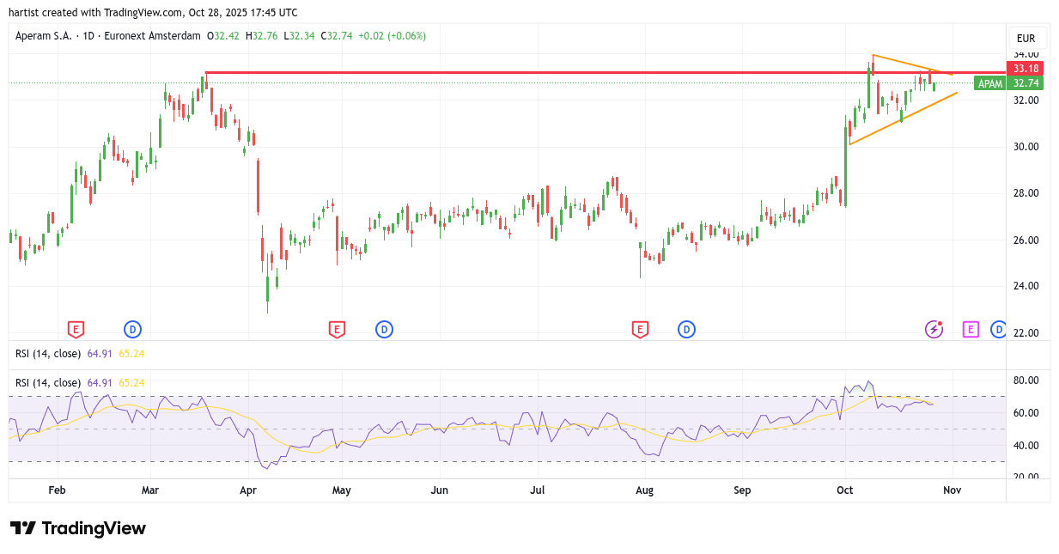
Task: Select the late-July earnings E marker
Action: pyautogui.click(x=639, y=329)
